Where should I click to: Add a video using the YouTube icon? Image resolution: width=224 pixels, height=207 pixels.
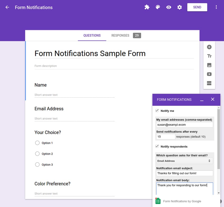[209, 74]
